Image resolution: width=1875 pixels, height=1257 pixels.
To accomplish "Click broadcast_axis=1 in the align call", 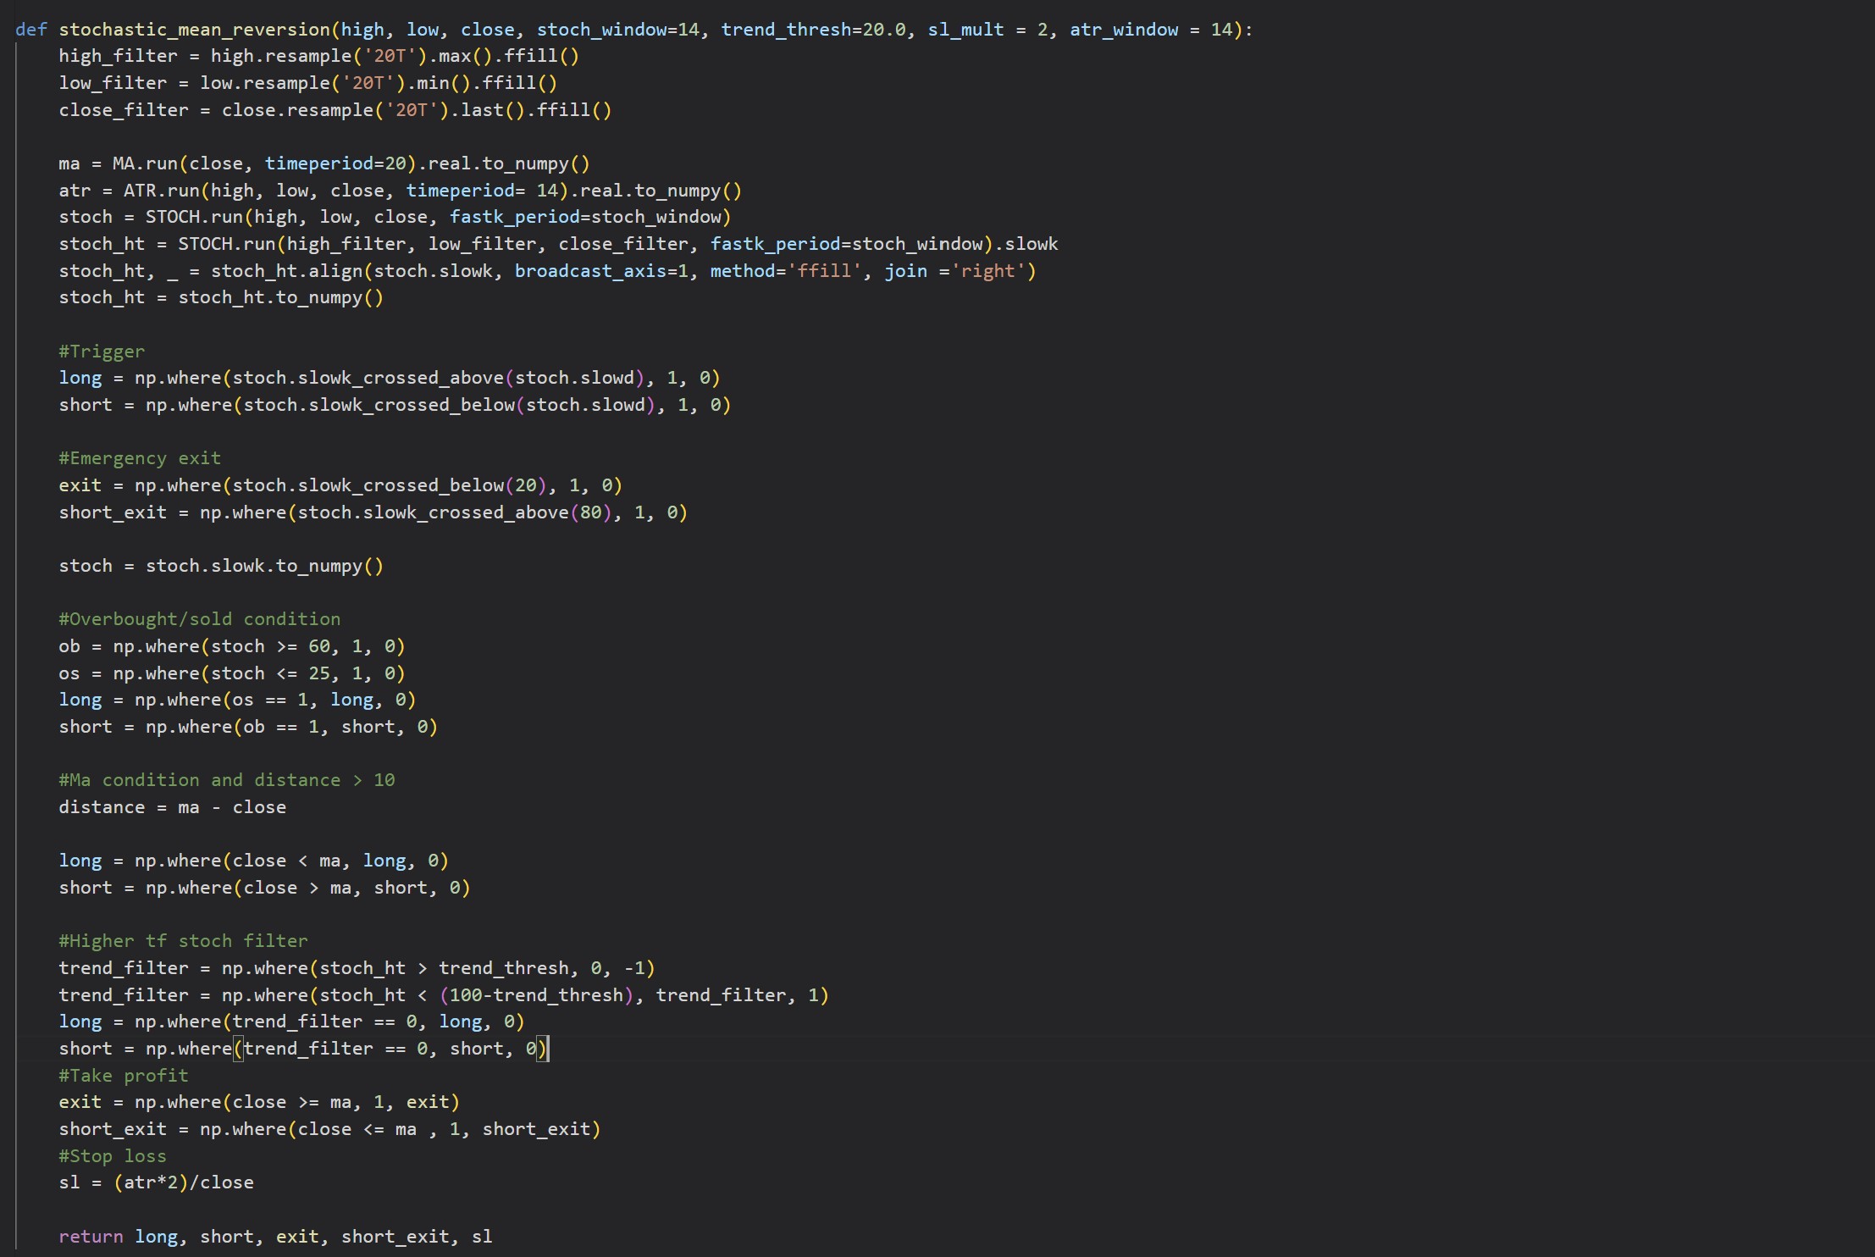I will coord(601,270).
